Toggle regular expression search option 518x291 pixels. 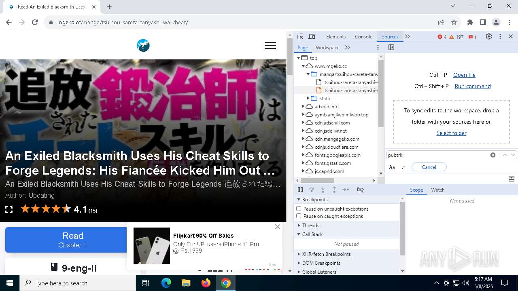(403, 167)
